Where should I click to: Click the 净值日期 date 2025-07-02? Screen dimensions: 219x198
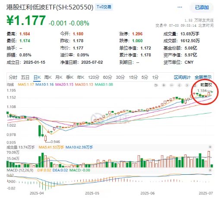point(92,62)
